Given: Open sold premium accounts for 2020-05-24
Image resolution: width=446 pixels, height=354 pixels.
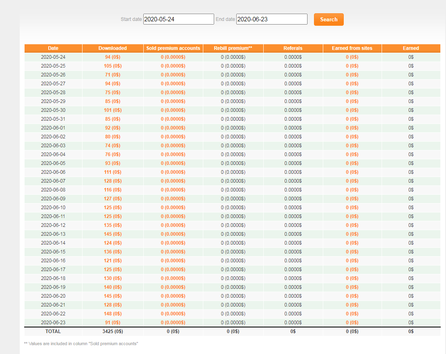Looking at the screenshot, I should point(173,57).
